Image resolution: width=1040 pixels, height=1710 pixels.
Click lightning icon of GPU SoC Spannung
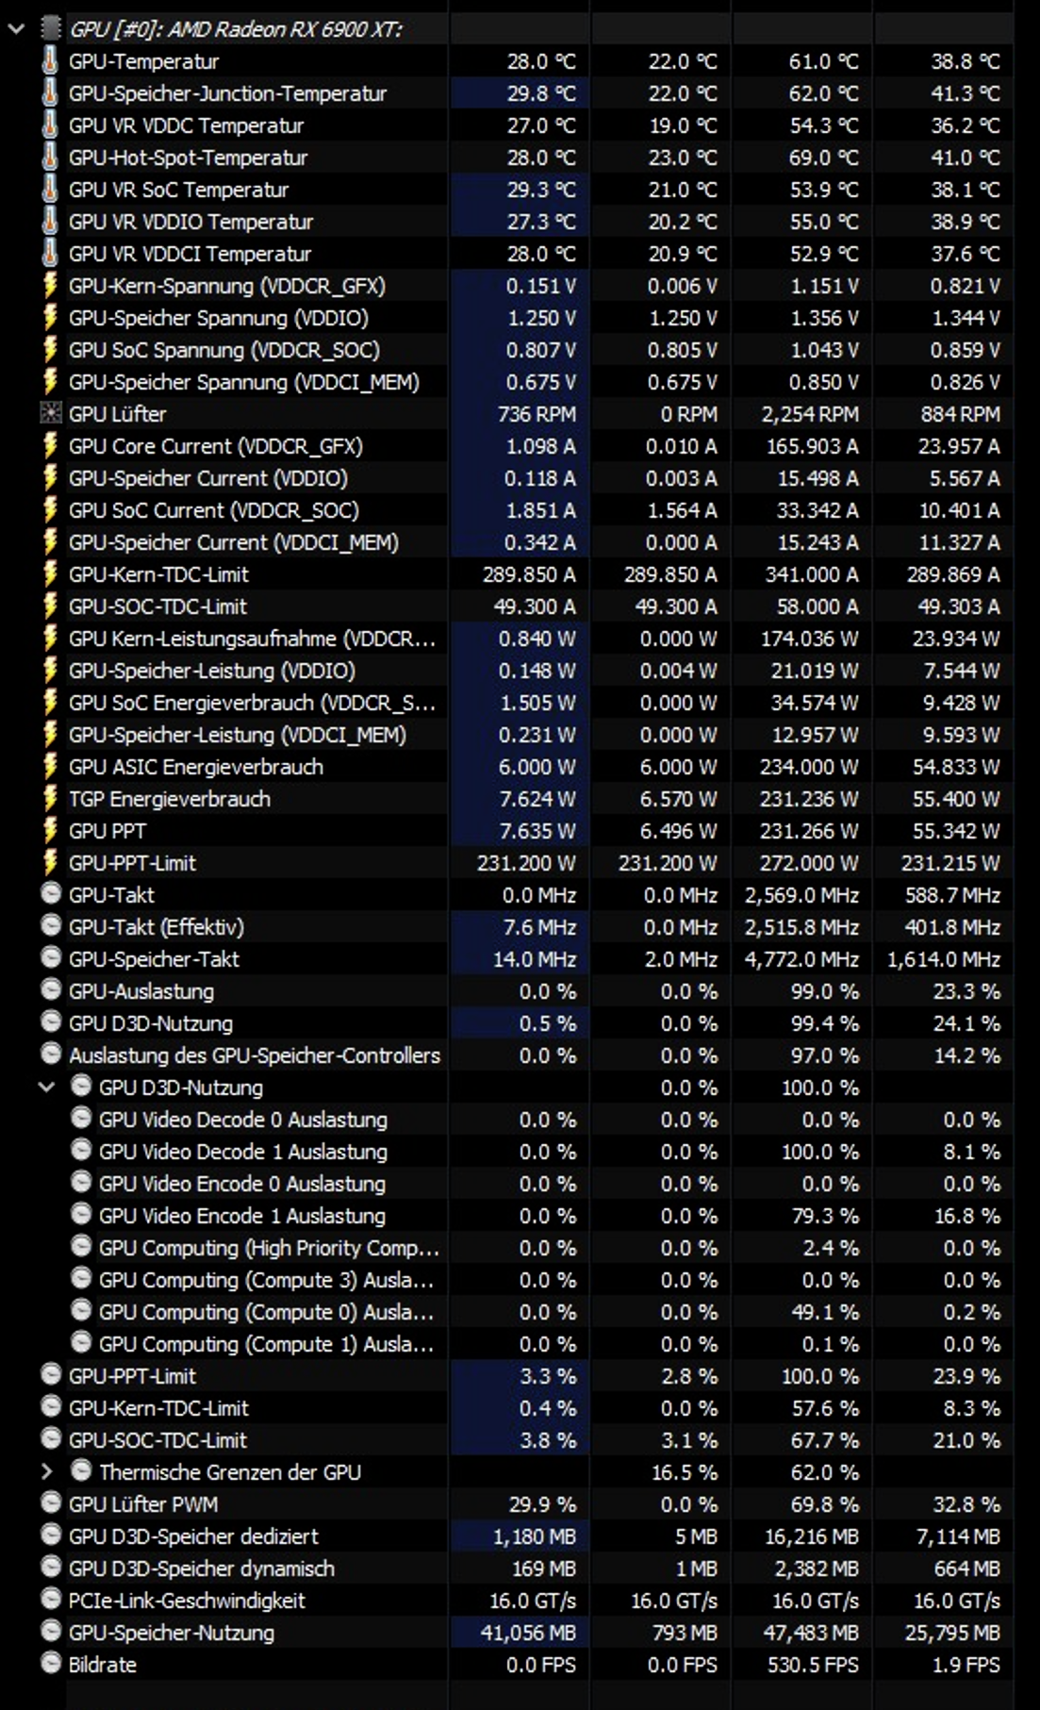[x=50, y=350]
